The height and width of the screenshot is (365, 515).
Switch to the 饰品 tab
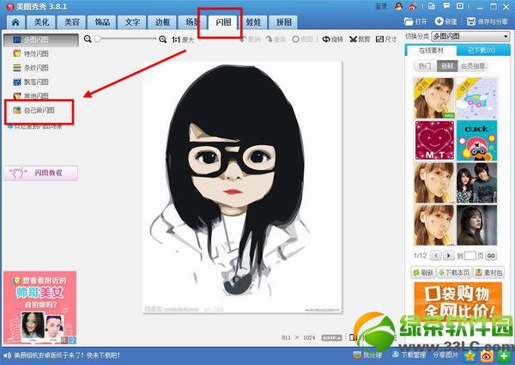pyautogui.click(x=102, y=22)
